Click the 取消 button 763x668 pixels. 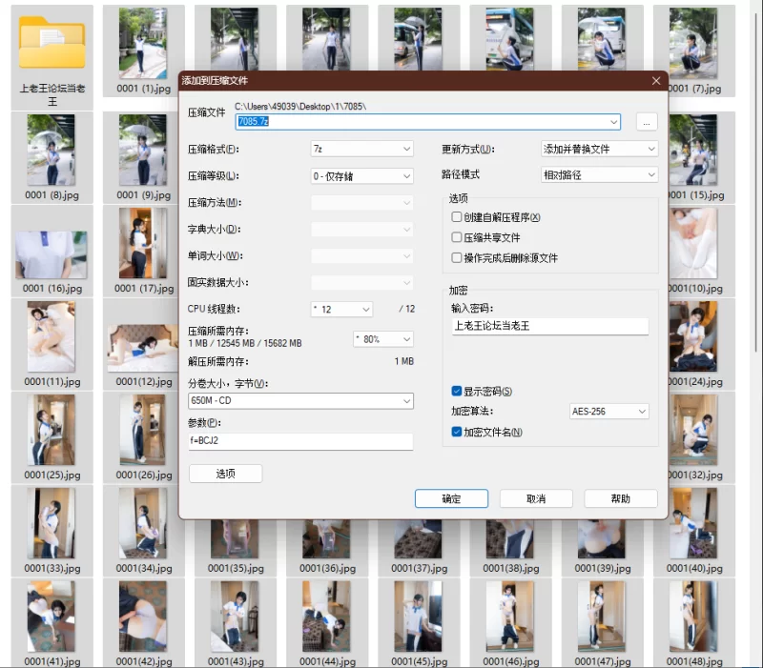tap(536, 498)
